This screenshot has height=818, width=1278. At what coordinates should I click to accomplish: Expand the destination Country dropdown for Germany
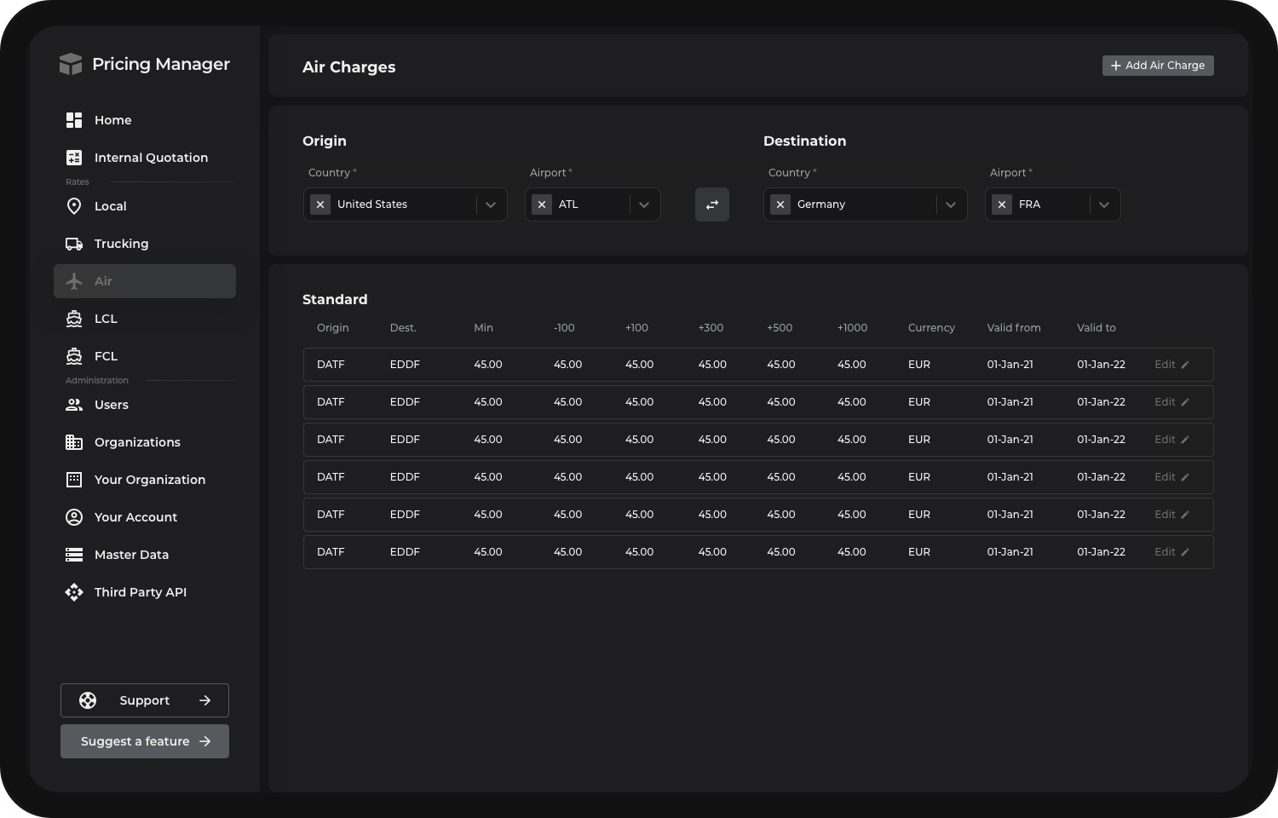coord(951,204)
